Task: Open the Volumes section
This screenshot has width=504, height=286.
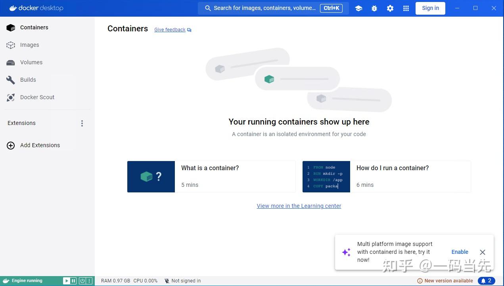Action: (31, 62)
